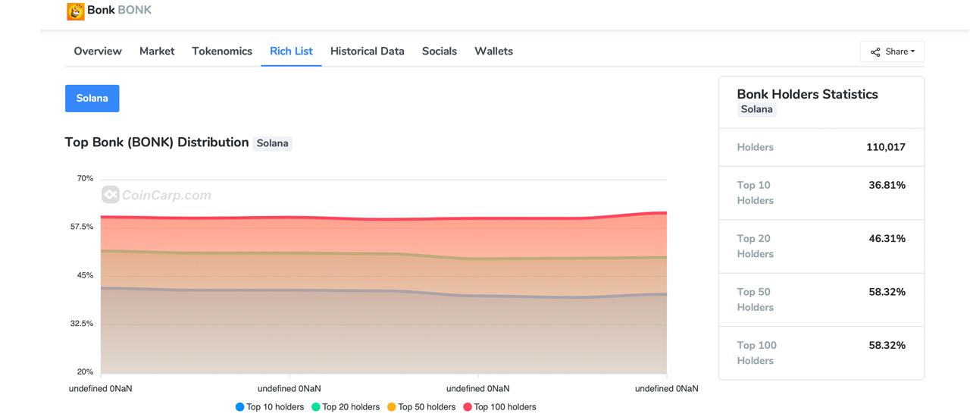This screenshot has width=970, height=417.
Task: Click the green Top 20 holders chart line
Action: [x=383, y=254]
